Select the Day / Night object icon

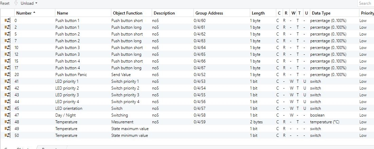[7, 115]
